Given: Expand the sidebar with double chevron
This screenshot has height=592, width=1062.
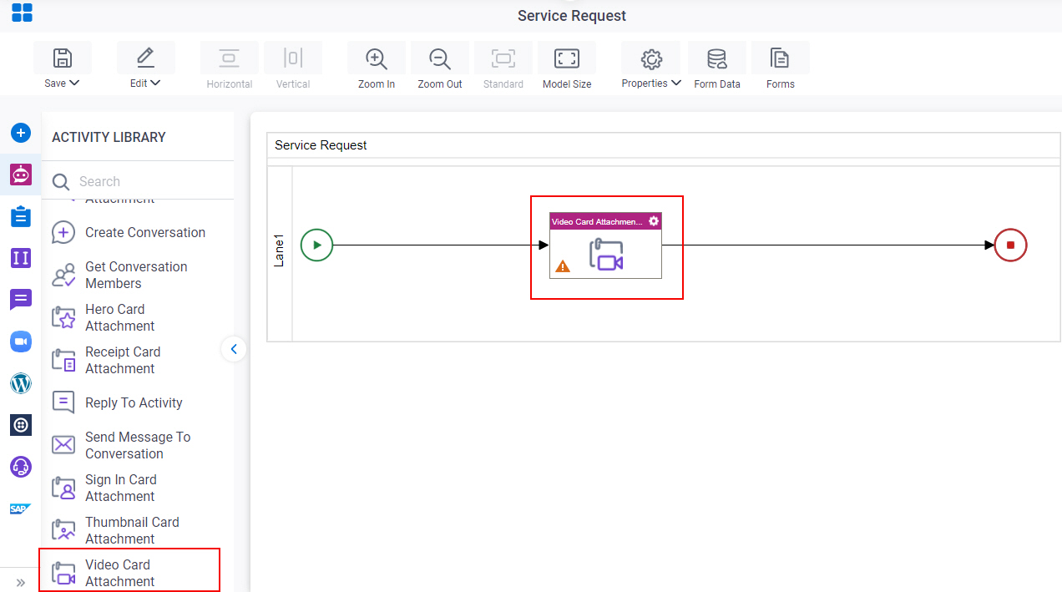Looking at the screenshot, I should [21, 582].
